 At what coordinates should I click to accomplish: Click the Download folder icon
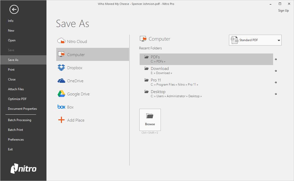click(x=146, y=68)
